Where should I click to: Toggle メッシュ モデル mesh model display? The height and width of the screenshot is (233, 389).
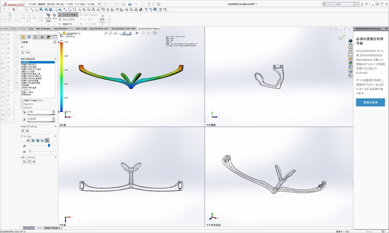(x=67, y=19)
